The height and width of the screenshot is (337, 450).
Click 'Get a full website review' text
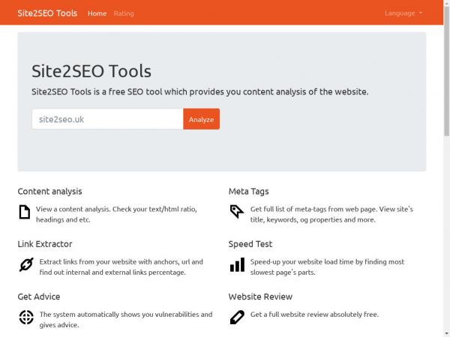click(314, 315)
